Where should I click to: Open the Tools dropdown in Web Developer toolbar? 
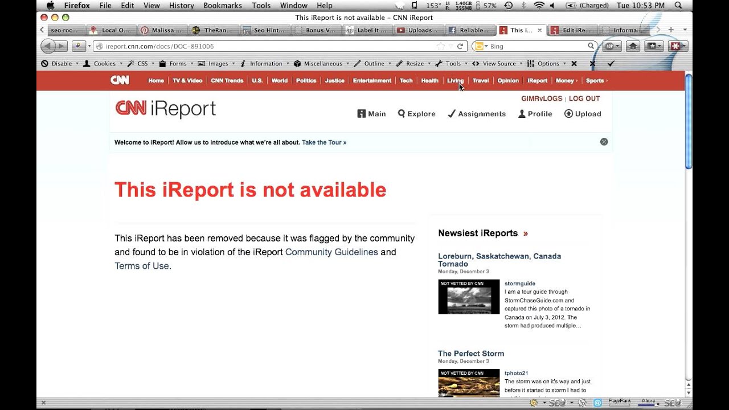(452, 64)
